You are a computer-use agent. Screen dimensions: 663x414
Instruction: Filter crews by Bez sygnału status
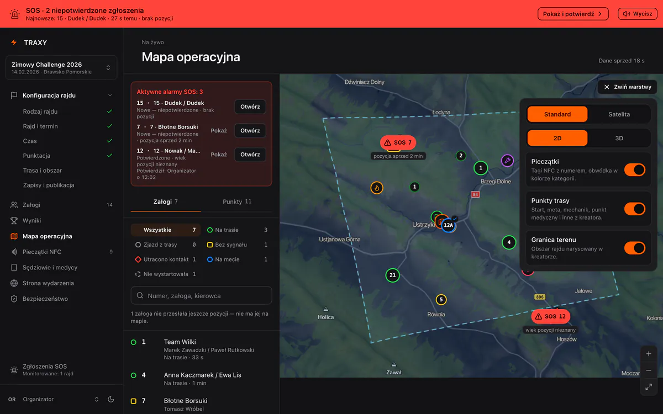point(237,245)
